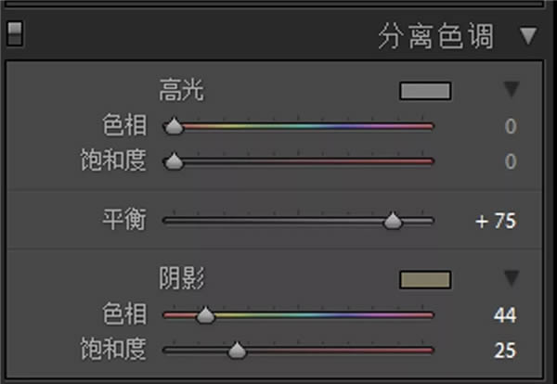Image resolution: width=557 pixels, height=384 pixels.
Task: Select the highlights saturation value field
Action: (x=510, y=162)
